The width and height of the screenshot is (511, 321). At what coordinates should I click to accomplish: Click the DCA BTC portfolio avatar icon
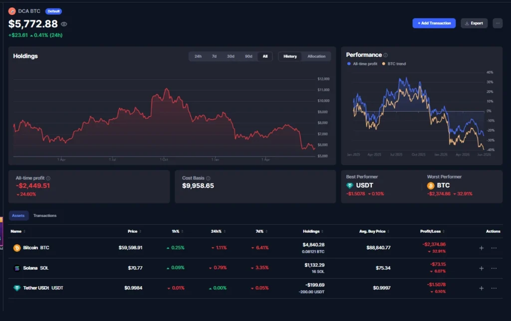[x=12, y=11]
